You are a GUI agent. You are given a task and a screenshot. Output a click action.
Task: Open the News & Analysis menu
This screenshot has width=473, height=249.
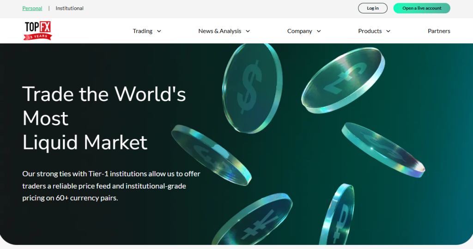tap(220, 31)
